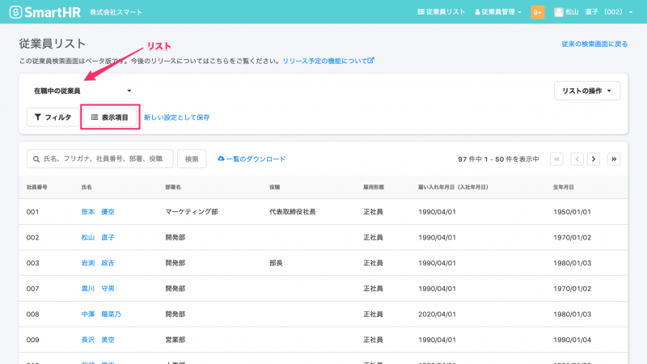Image resolution: width=647 pixels, height=364 pixels.
Task: Open employee 笹本 優空 profile link
Action: tap(98, 212)
